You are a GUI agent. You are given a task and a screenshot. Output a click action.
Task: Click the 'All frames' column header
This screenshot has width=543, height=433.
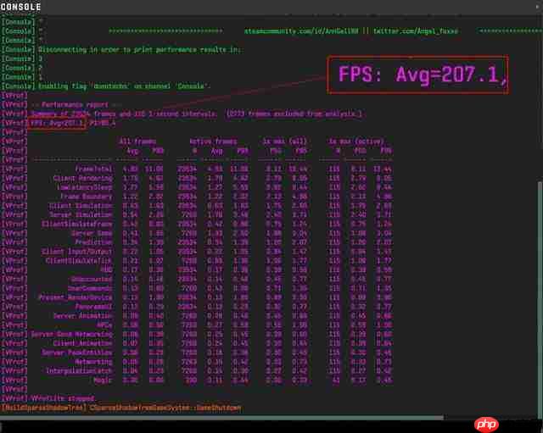coord(137,142)
